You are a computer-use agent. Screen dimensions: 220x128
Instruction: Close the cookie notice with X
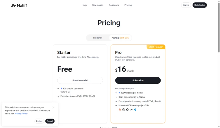coord(53,107)
